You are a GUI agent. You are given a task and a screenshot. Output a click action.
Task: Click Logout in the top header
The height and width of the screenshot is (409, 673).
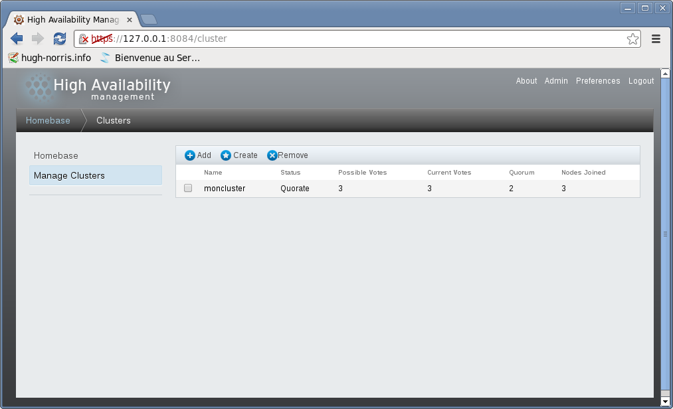(641, 81)
